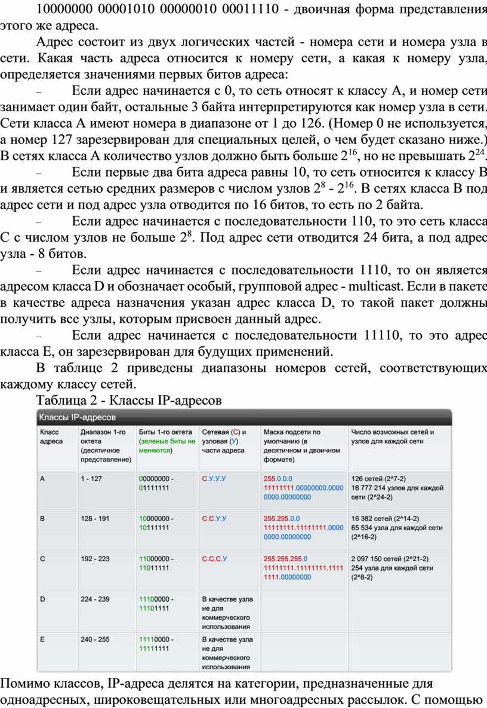The image size is (487, 708).
Task: Click the bits cell '11110000 - 11111111'
Action: point(156,644)
